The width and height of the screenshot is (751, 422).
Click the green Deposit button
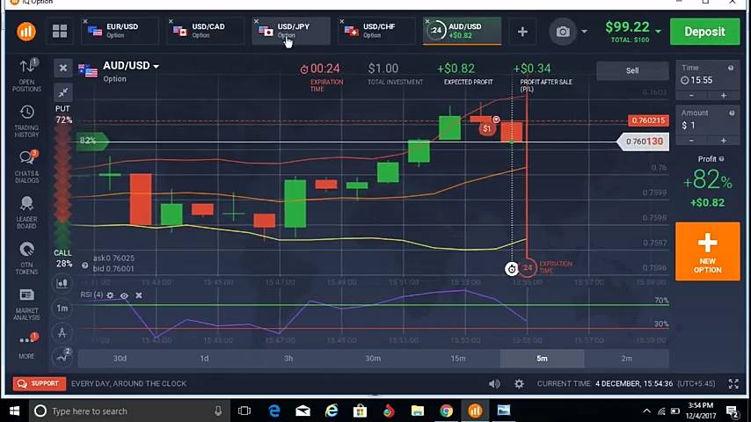pyautogui.click(x=704, y=32)
